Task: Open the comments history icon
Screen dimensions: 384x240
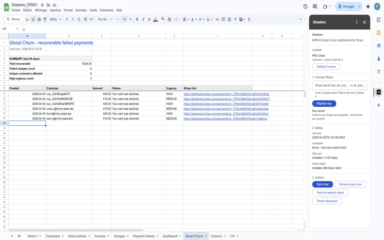Action: [315, 6]
